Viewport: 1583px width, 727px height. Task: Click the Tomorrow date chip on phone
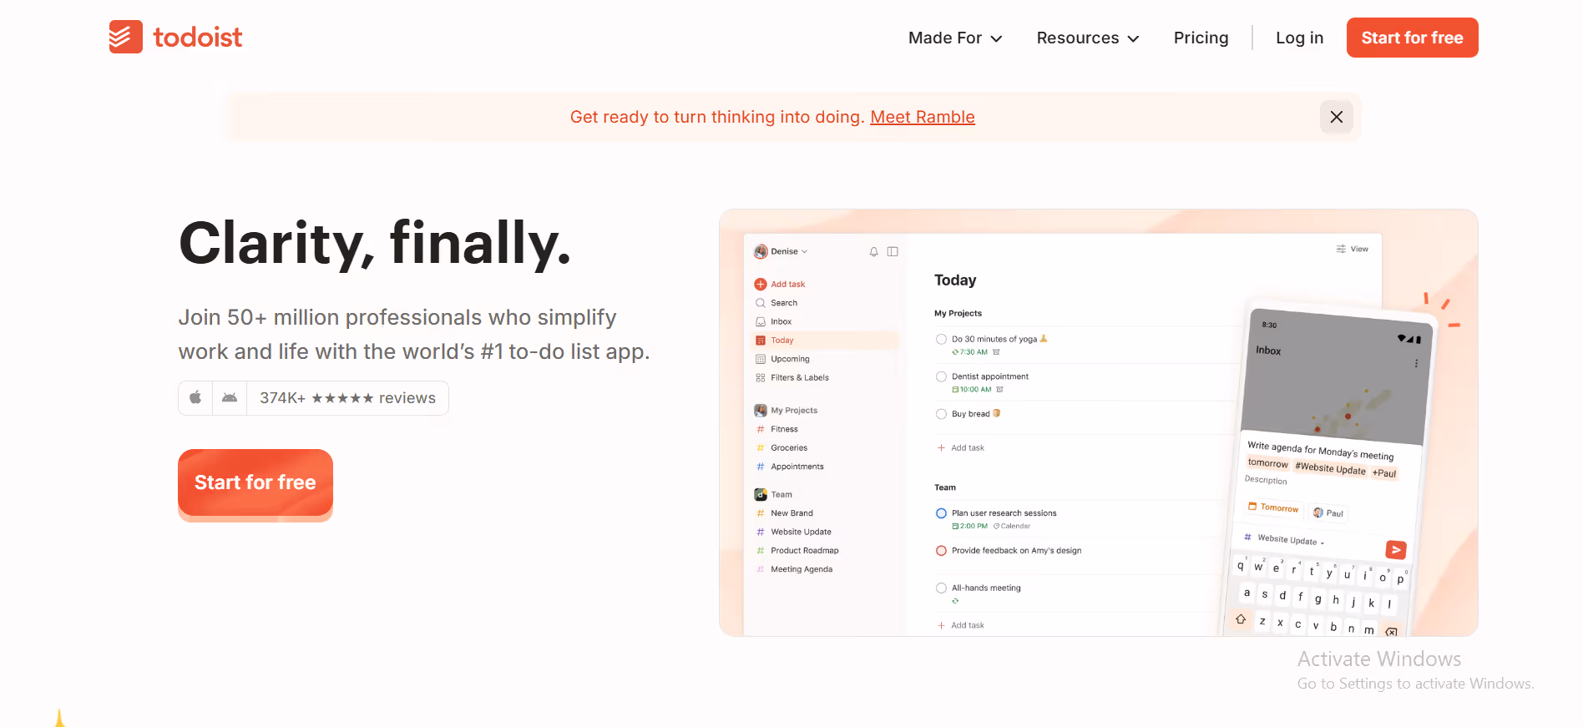pos(1273,507)
